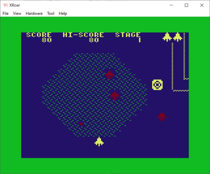Click the yellow concentric ring target

click(157, 85)
